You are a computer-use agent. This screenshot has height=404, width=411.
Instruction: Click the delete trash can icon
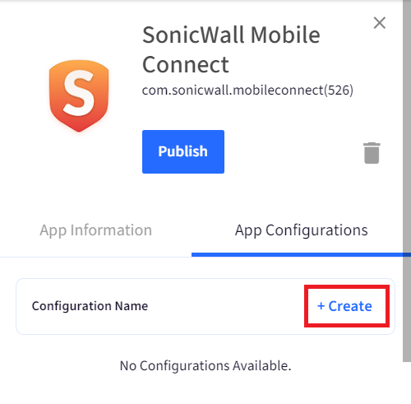coord(372,153)
